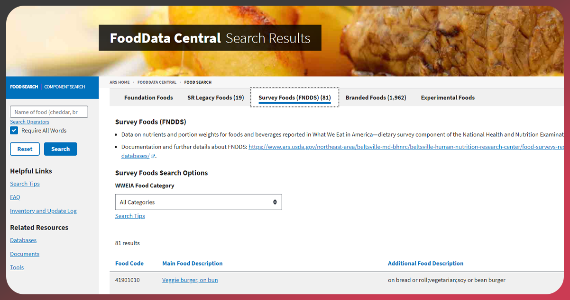Go to ARS Home breadcrumb
Screen dimensions: 570x300
[120, 82]
